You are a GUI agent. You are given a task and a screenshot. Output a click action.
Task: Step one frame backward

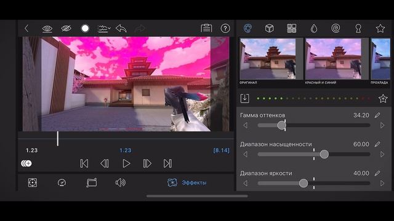tap(105, 164)
